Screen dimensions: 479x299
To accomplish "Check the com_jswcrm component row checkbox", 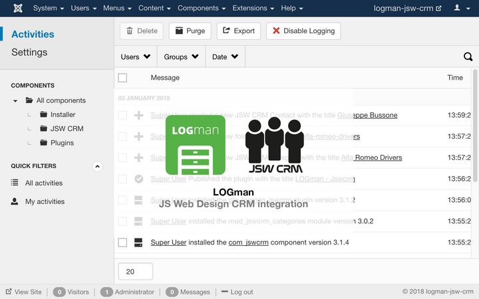I will (122, 243).
